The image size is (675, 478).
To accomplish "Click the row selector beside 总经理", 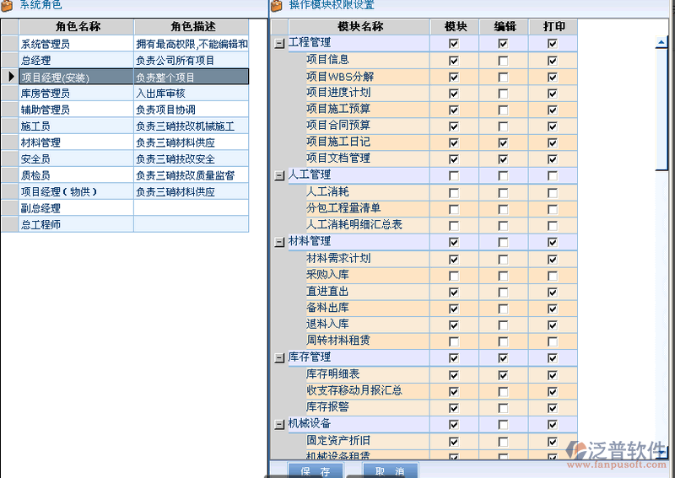I will click(9, 60).
